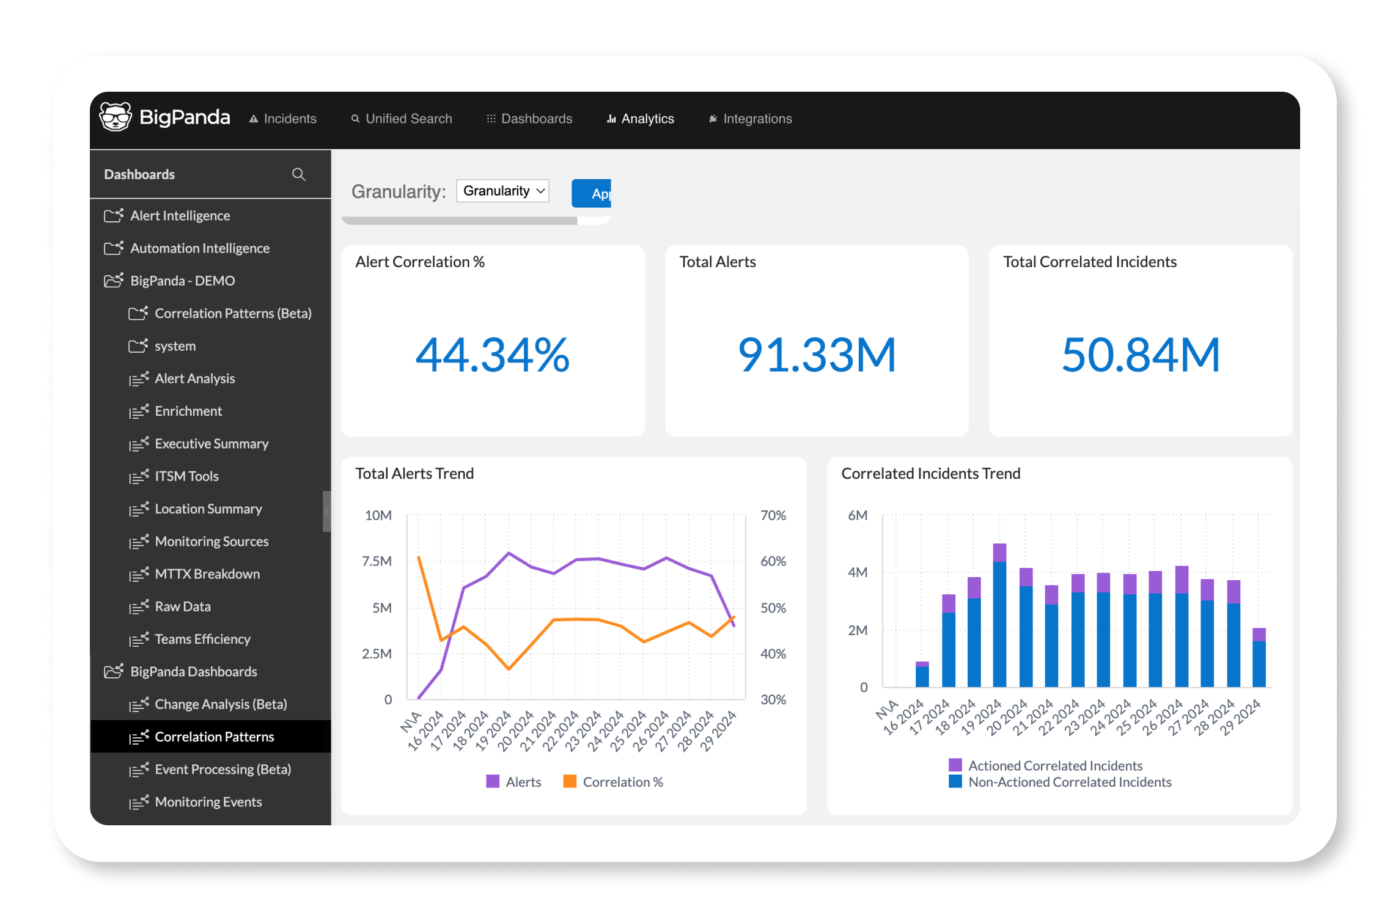Collapse the BigPanda Dashboards folder
Image resolution: width=1390 pixels, height=917 pixels.
[210, 671]
